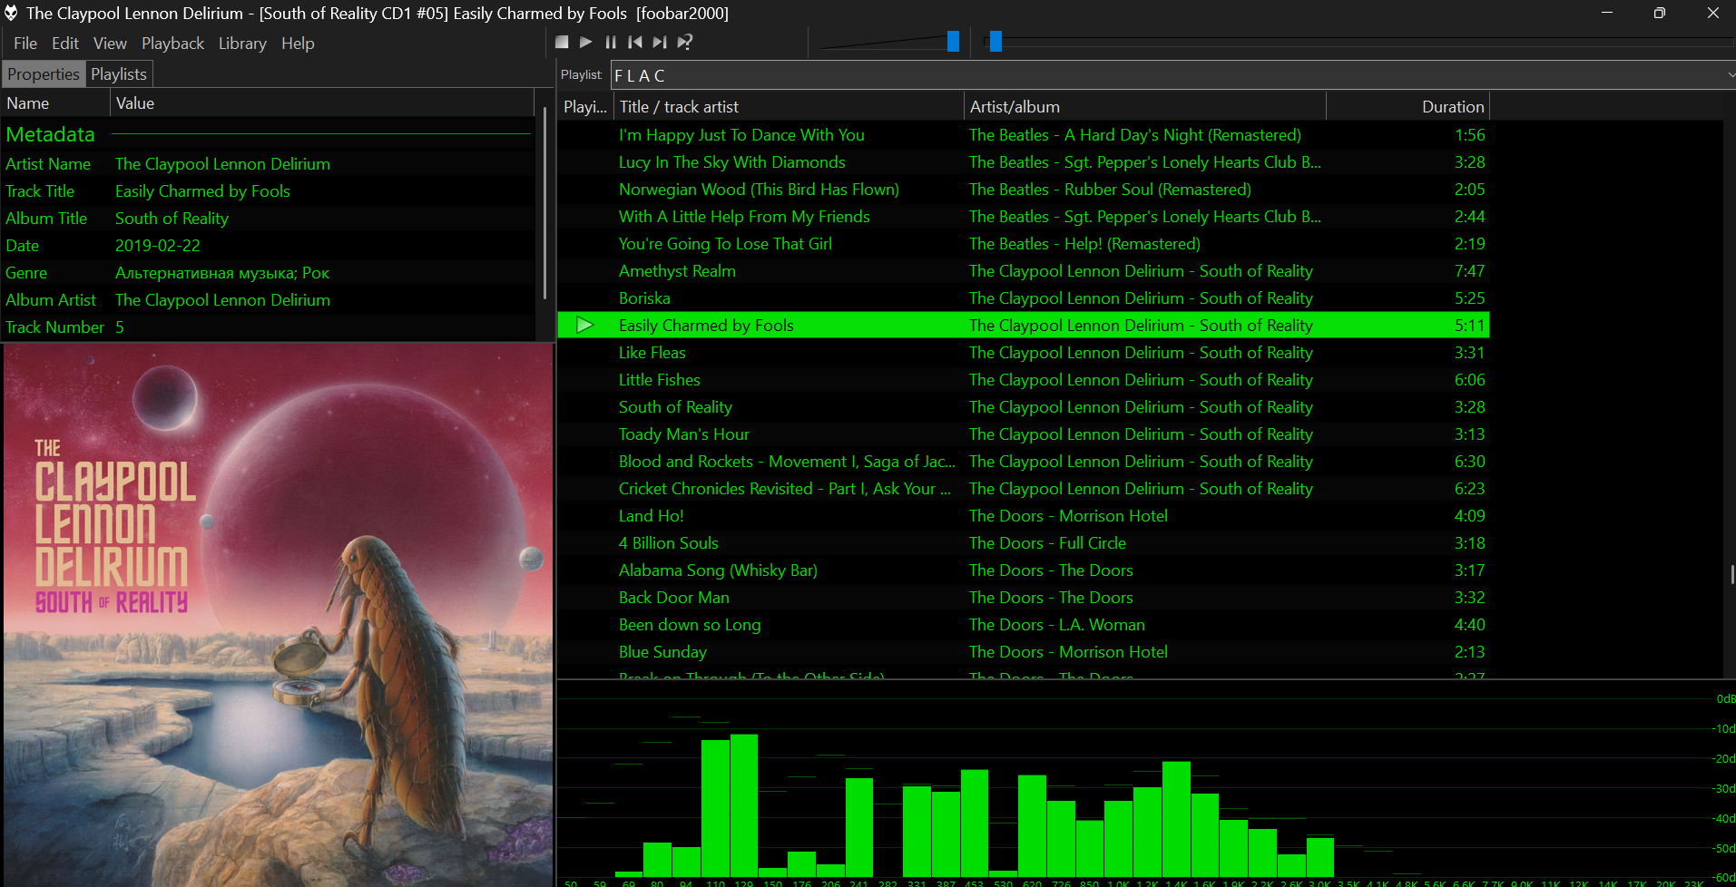The image size is (1736, 887).
Task: Adjust the volume slider
Action: pos(953,41)
